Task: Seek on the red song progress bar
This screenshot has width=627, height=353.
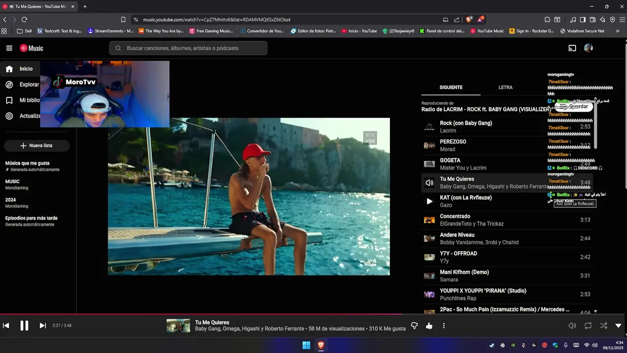Action: point(313,314)
